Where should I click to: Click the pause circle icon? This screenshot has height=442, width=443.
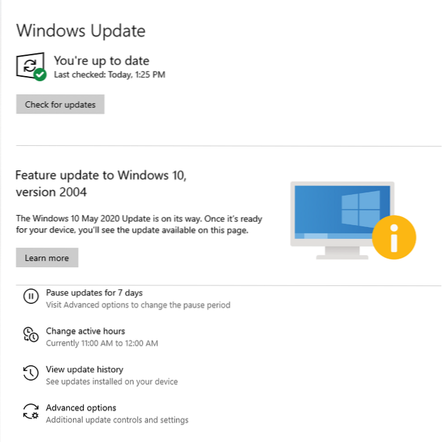tap(31, 296)
